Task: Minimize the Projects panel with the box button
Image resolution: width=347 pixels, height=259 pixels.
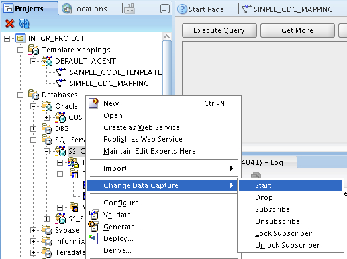Action: (164, 9)
